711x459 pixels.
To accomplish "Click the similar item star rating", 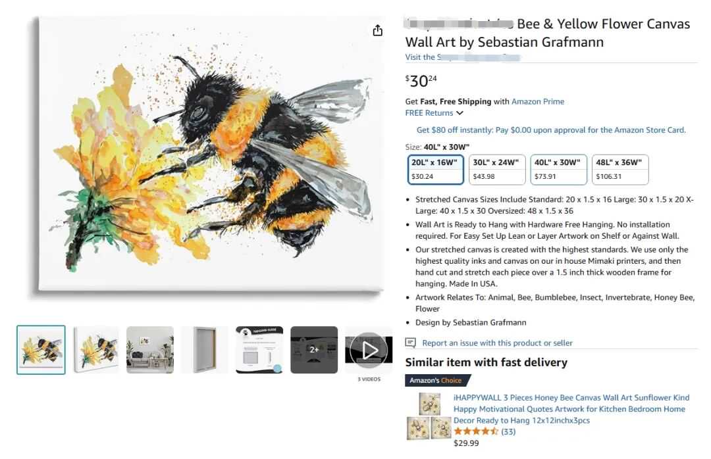I will coord(476,431).
